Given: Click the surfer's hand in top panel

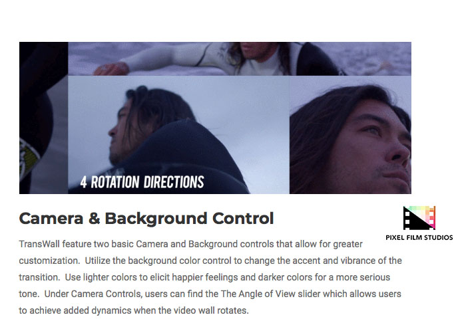Looking at the screenshot, I should coord(112,69).
